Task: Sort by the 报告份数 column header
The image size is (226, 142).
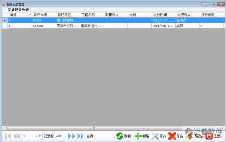Action: coord(211,15)
